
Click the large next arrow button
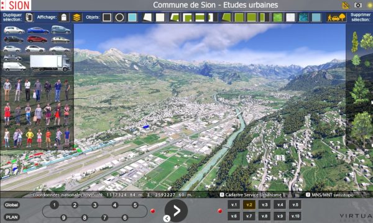tap(177, 211)
